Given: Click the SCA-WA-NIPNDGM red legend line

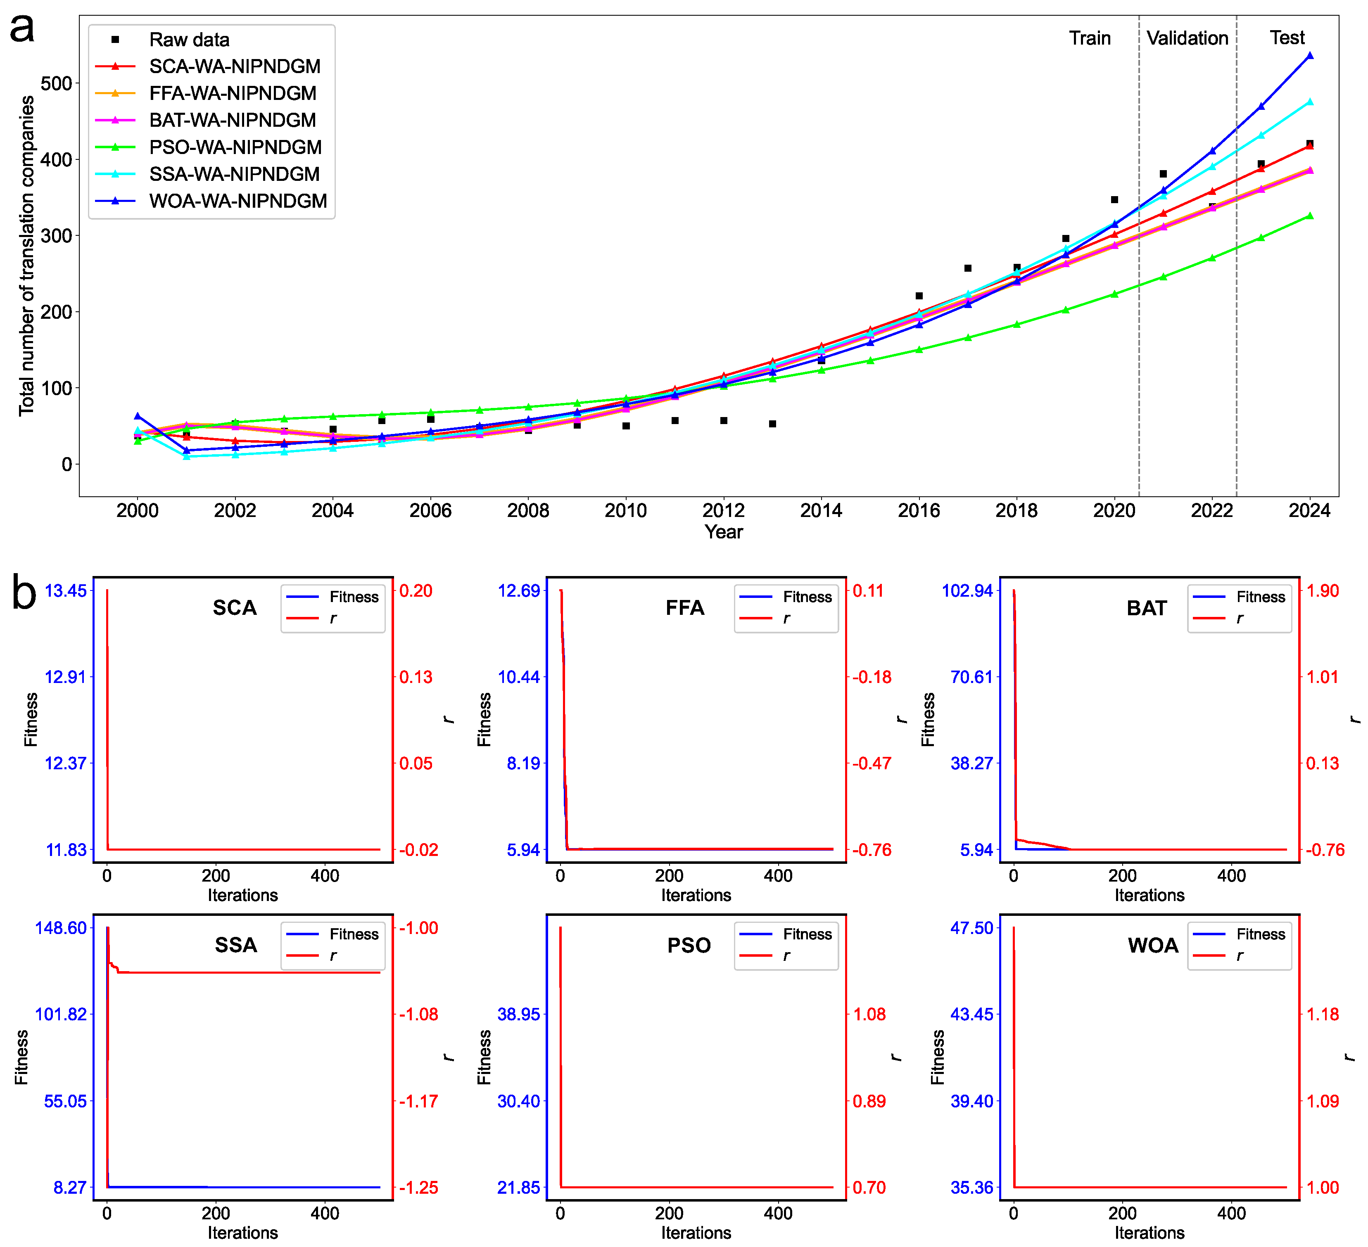Looking at the screenshot, I should 115,66.
